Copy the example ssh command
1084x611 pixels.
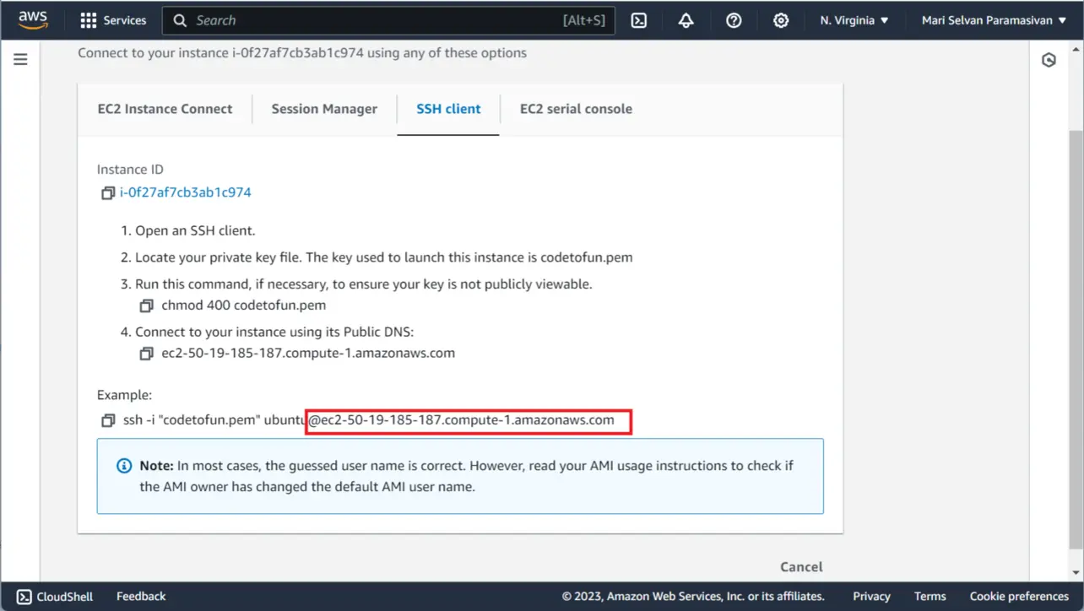click(x=108, y=420)
